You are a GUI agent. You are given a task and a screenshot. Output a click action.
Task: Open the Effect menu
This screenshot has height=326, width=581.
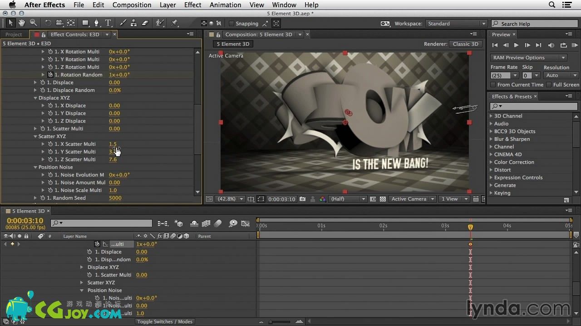192,5
